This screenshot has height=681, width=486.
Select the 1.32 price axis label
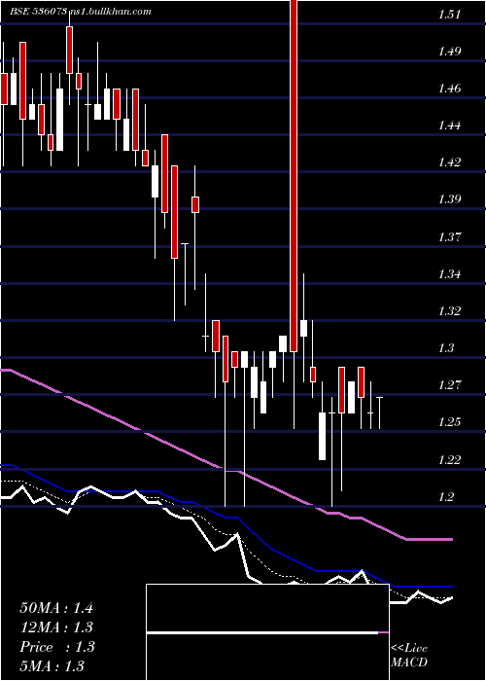coord(449,311)
